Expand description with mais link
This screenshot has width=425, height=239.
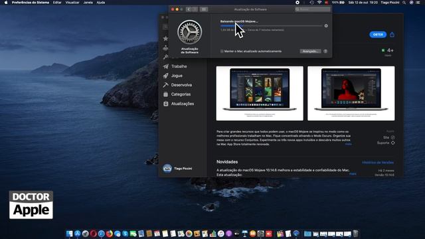348,144
